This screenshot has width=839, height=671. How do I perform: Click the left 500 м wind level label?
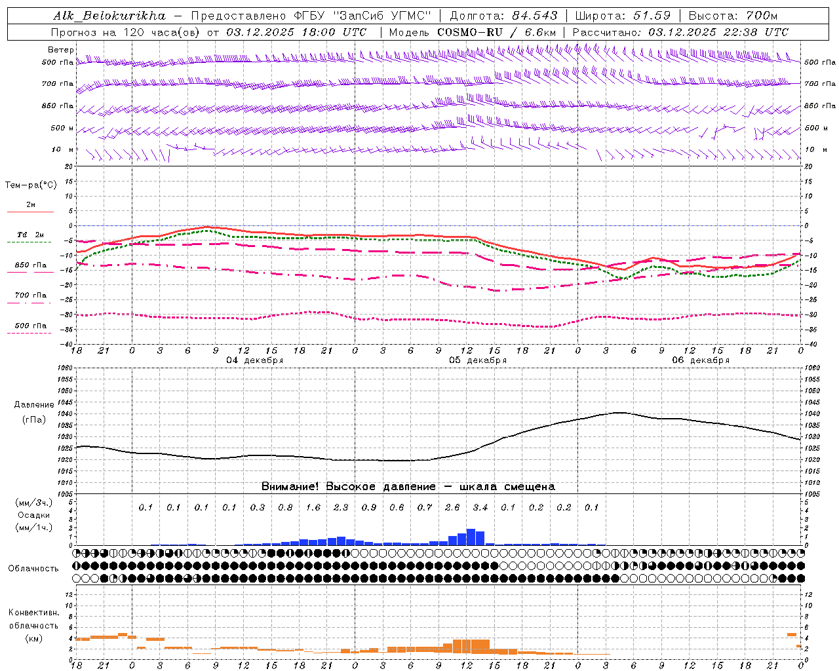[62, 128]
